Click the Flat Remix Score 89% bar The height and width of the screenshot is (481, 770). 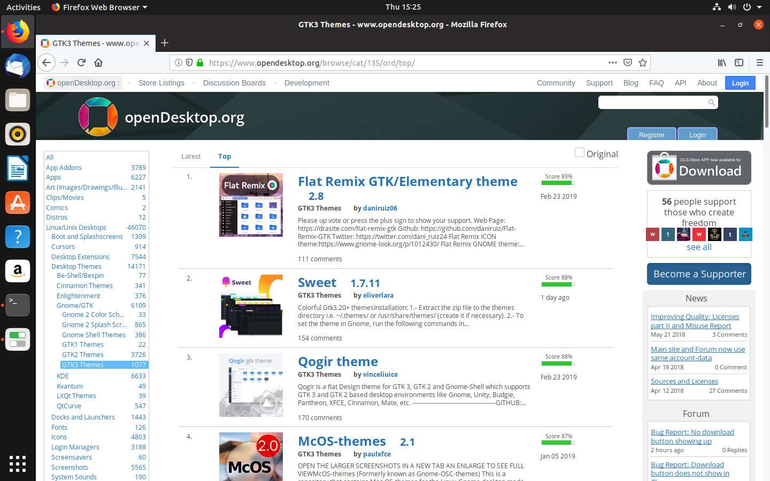coord(558,183)
